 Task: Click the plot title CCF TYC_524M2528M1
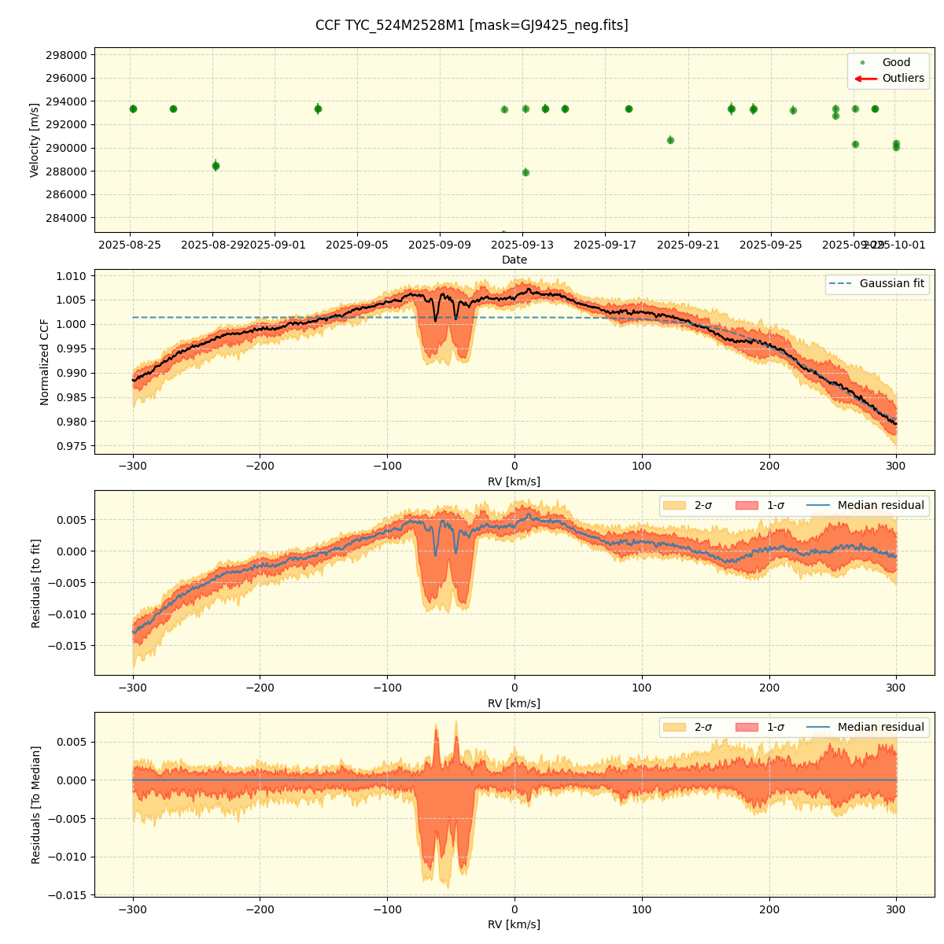coord(471,25)
